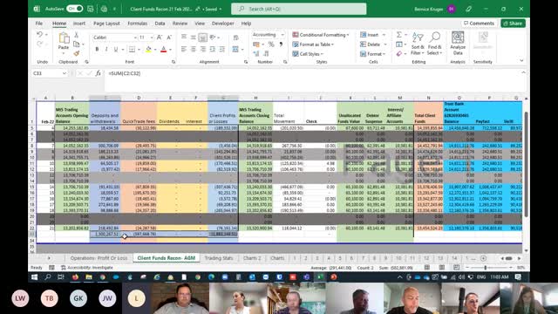Open the Charts 2 sheet tab
This screenshot has width=558, height=314.
[x=252, y=258]
